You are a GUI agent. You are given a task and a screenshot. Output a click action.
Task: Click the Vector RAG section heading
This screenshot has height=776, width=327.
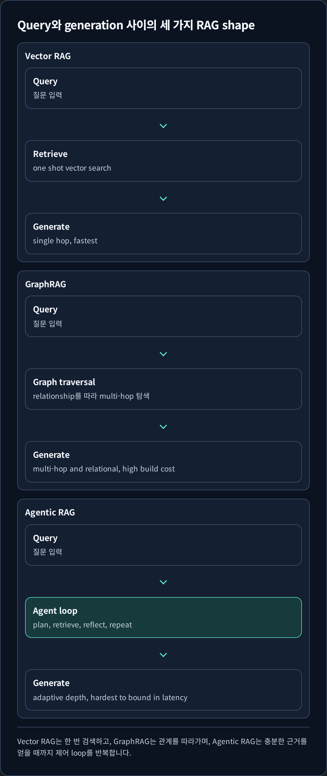(x=48, y=56)
